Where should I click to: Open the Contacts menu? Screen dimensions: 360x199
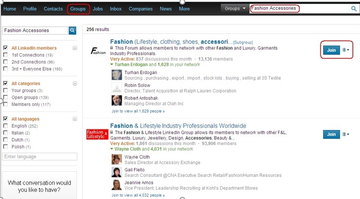(53, 9)
